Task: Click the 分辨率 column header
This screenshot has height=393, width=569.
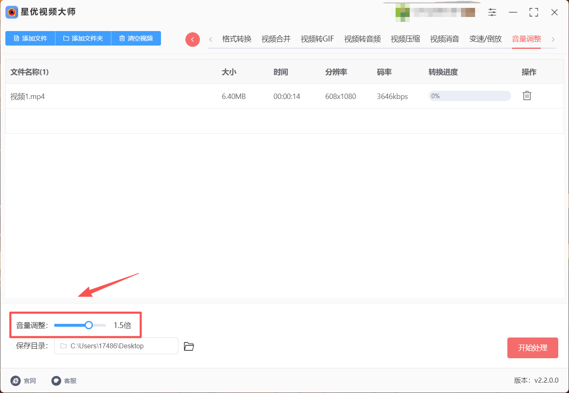Action: click(336, 72)
